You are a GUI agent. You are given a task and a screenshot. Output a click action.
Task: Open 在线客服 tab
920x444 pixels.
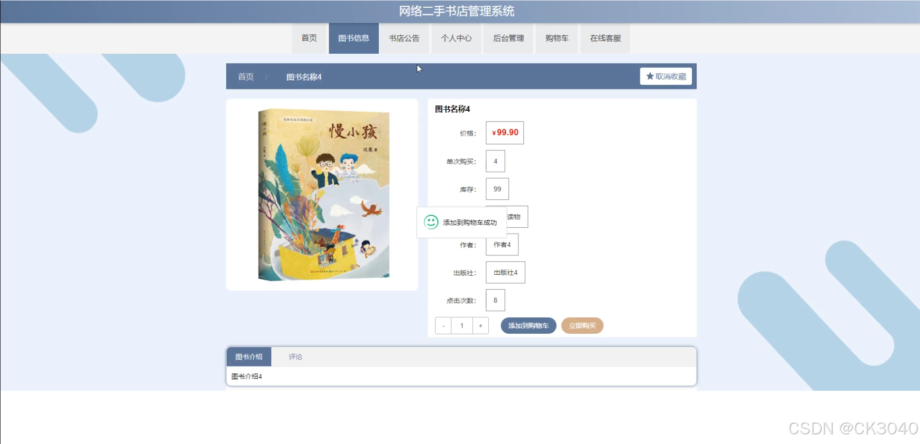tap(606, 38)
